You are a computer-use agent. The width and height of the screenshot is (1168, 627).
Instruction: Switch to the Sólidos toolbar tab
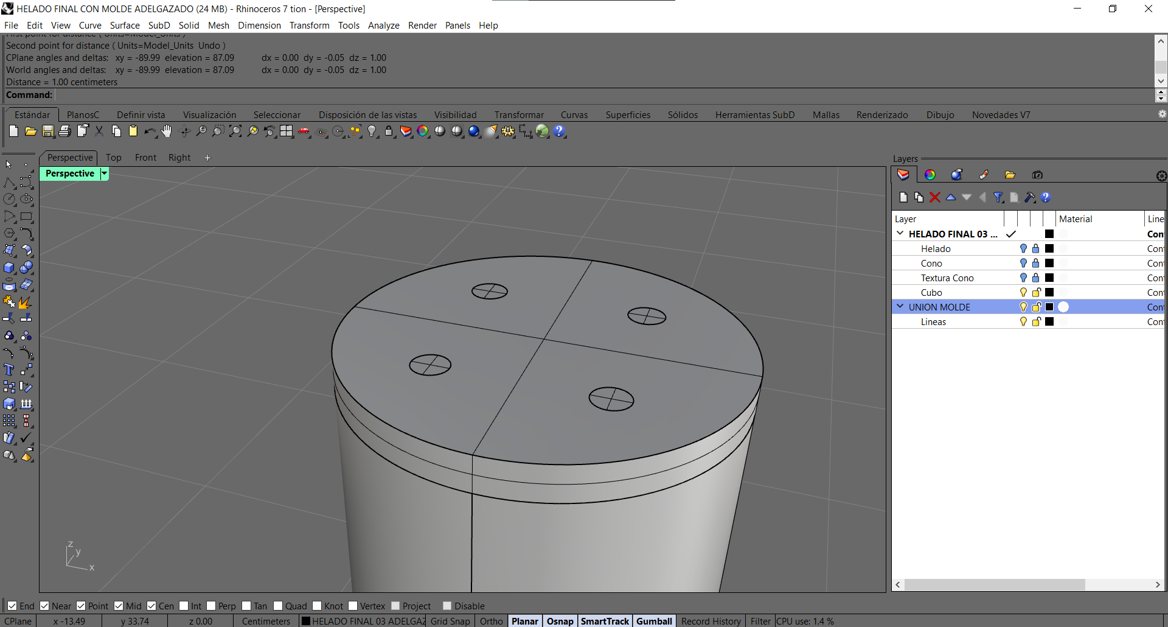click(x=683, y=114)
